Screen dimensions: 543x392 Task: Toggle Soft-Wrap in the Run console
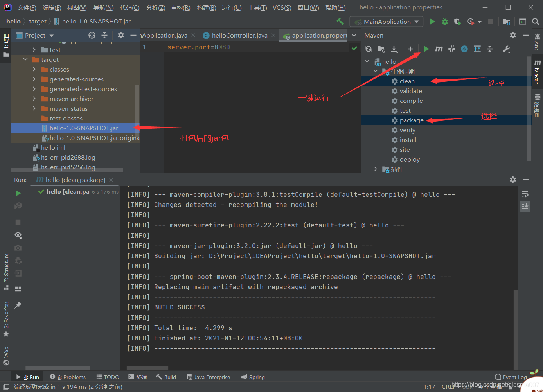525,193
